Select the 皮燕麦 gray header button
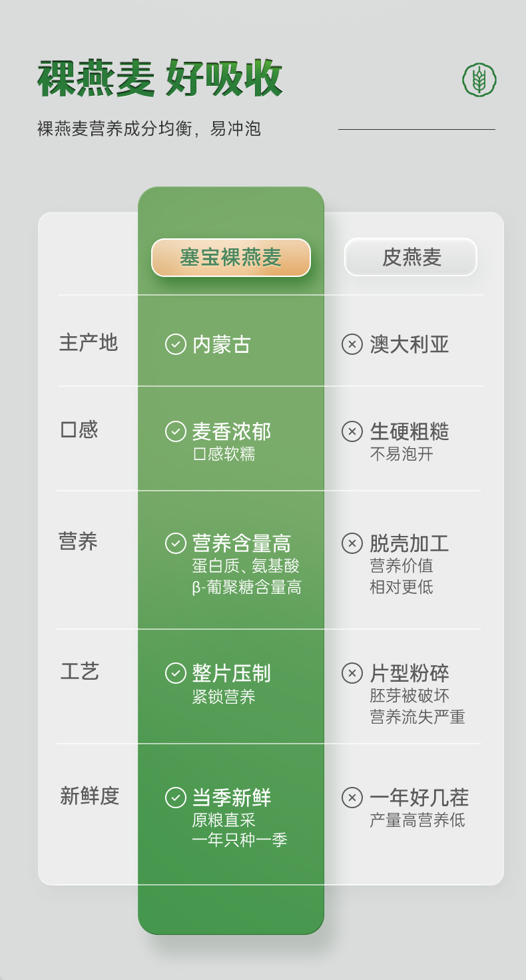Image resolution: width=526 pixels, height=980 pixels. click(x=411, y=257)
